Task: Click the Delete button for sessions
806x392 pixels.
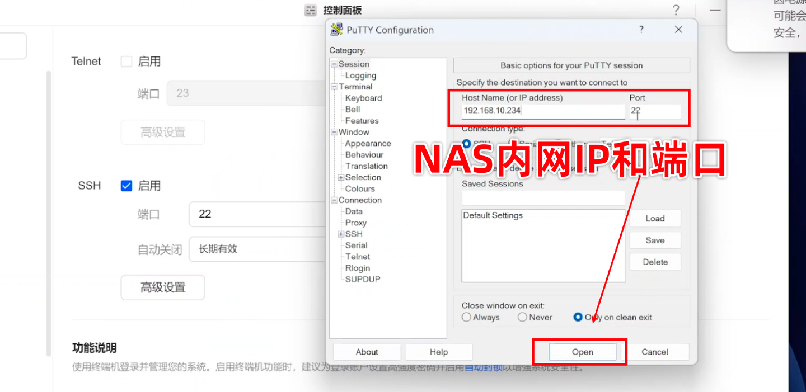Action: tap(655, 262)
